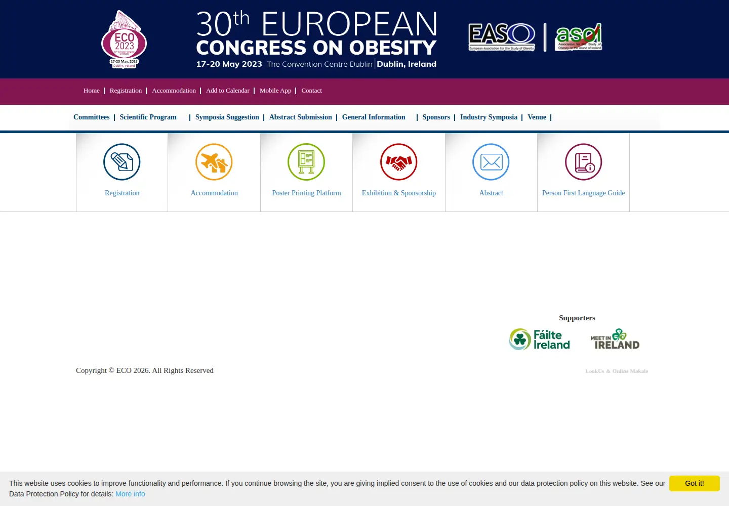Click the Accommodation airplane-and-house icon
729x506 pixels.
214,162
